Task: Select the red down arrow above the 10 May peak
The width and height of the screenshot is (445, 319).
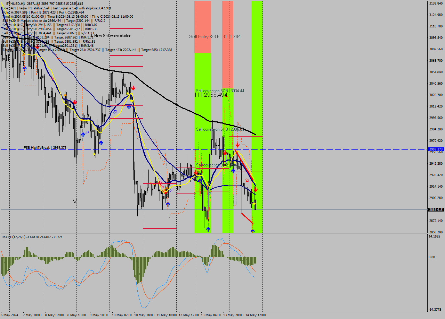Action: point(133,88)
